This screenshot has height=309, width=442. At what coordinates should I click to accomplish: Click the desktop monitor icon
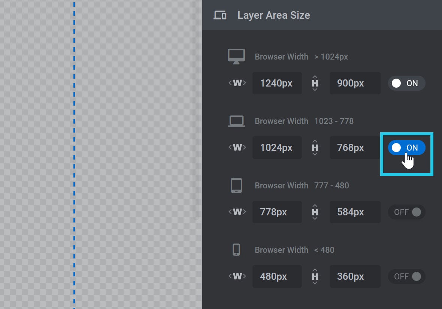click(236, 57)
